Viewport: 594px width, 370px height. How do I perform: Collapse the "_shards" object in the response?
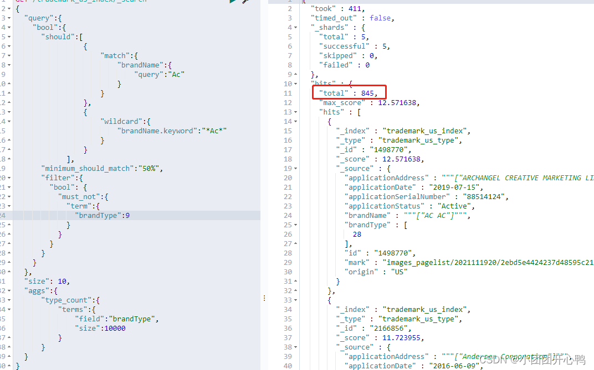pyautogui.click(x=294, y=27)
